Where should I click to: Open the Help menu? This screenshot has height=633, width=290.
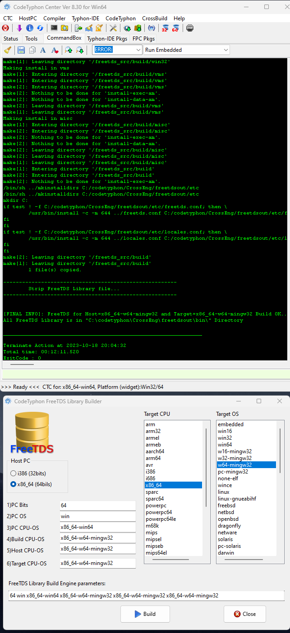[179, 18]
